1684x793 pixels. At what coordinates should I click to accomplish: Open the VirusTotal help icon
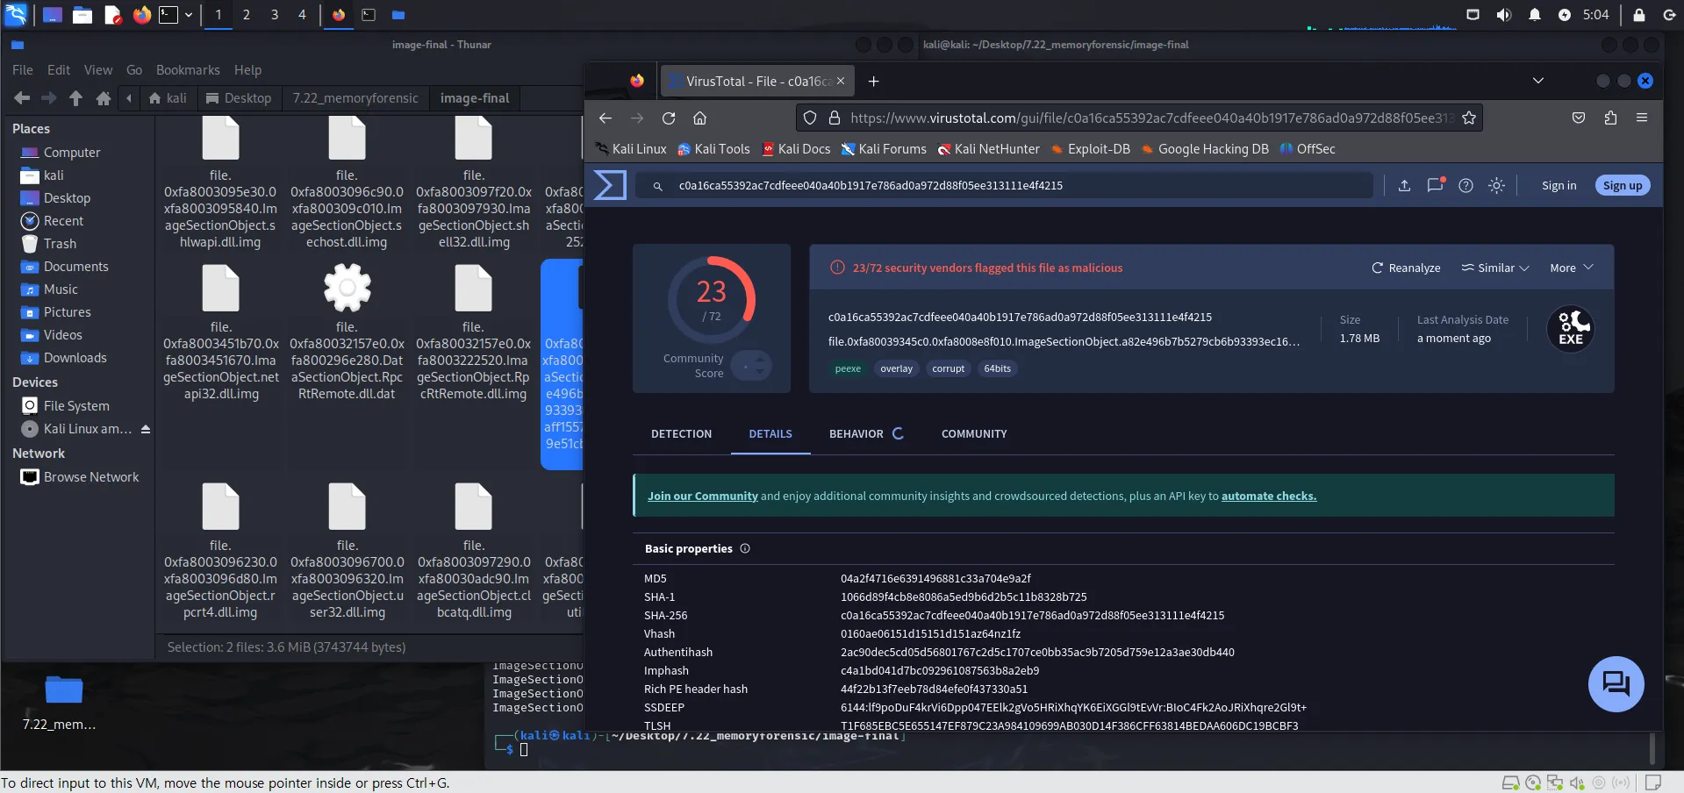point(1465,185)
